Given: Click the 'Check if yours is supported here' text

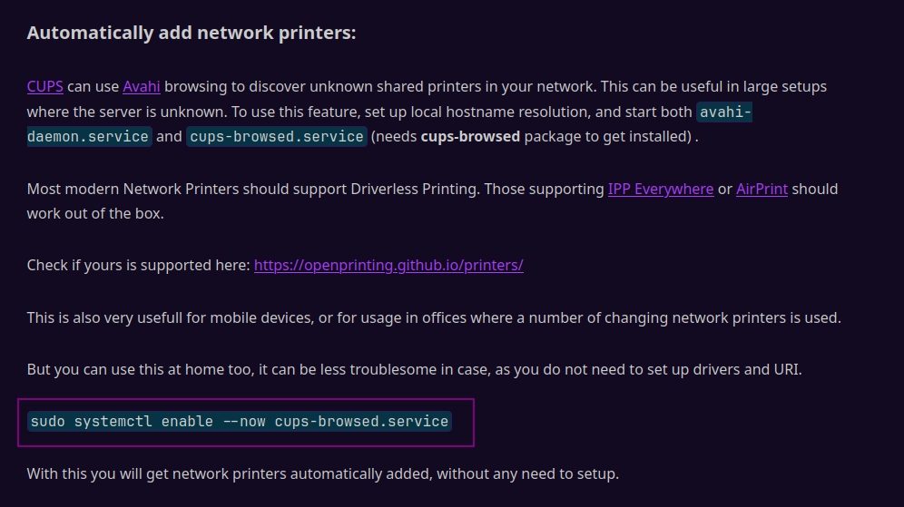Looking at the screenshot, I should (138, 265).
